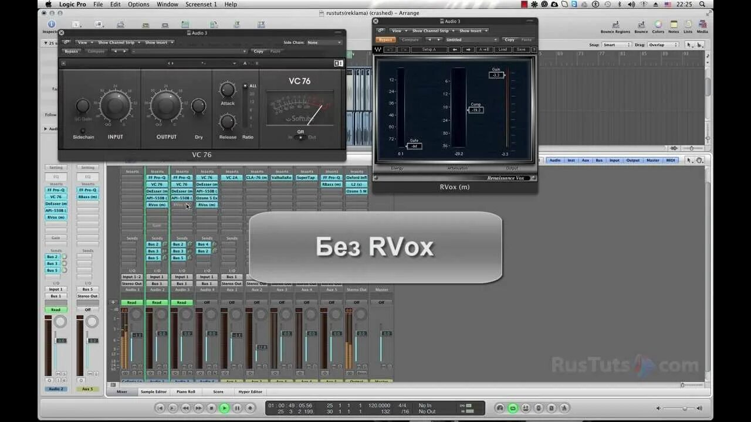
Task: Click the Stop button in transport
Action: (x=211, y=408)
